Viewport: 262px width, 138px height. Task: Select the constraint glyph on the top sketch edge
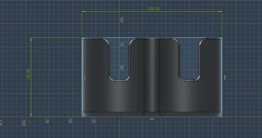[x=152, y=40]
